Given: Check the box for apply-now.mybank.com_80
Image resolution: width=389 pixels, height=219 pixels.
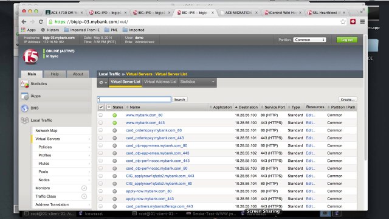Looking at the screenshot, I should click(x=100, y=191).
